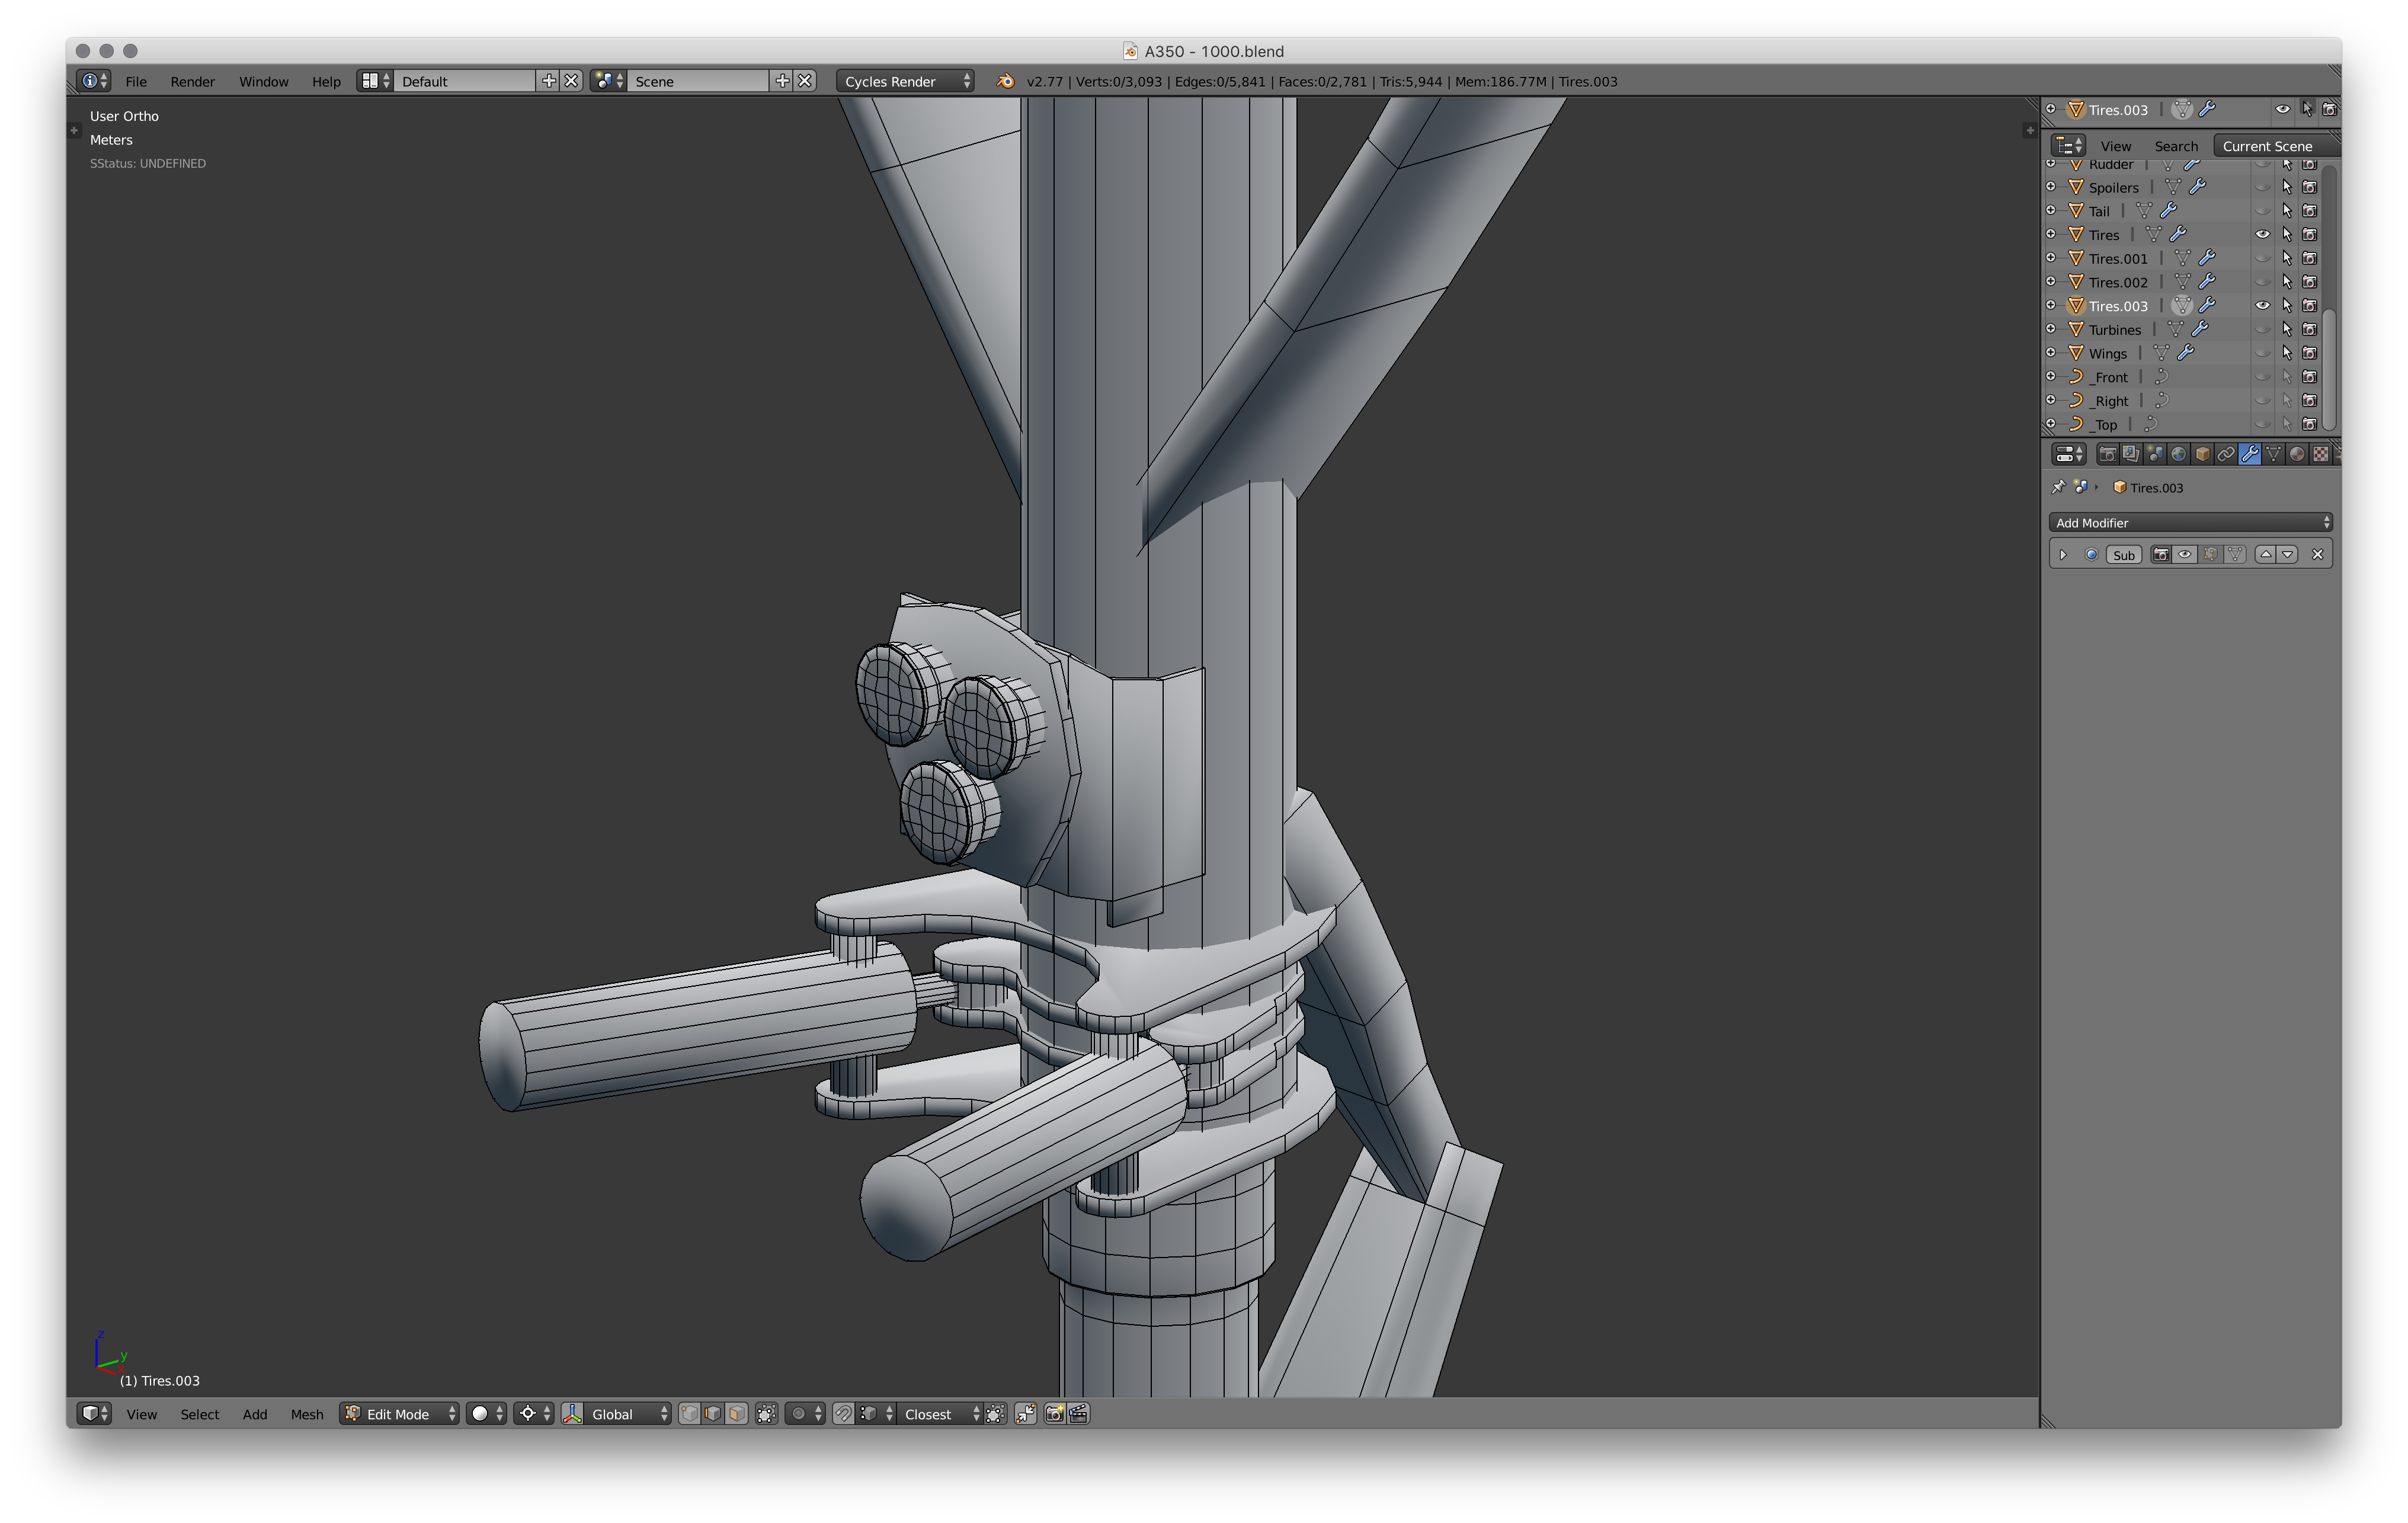The width and height of the screenshot is (2408, 1523).
Task: Open proportional editing dropdown
Action: click(806, 1413)
